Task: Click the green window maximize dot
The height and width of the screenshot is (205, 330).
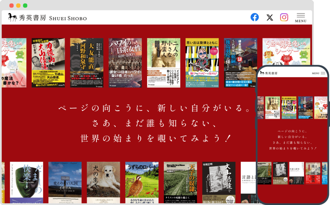Action: click(25, 5)
